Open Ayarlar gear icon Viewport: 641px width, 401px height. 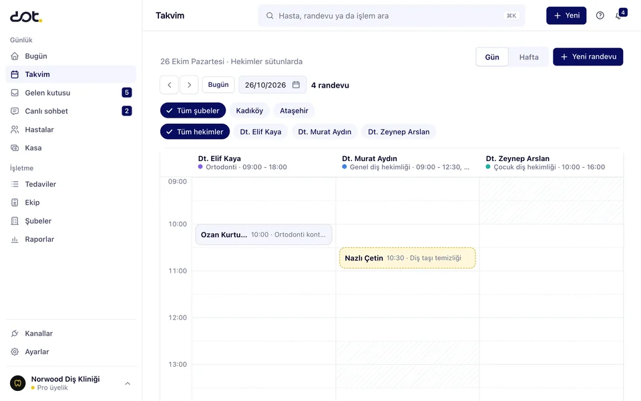pyautogui.click(x=15, y=352)
